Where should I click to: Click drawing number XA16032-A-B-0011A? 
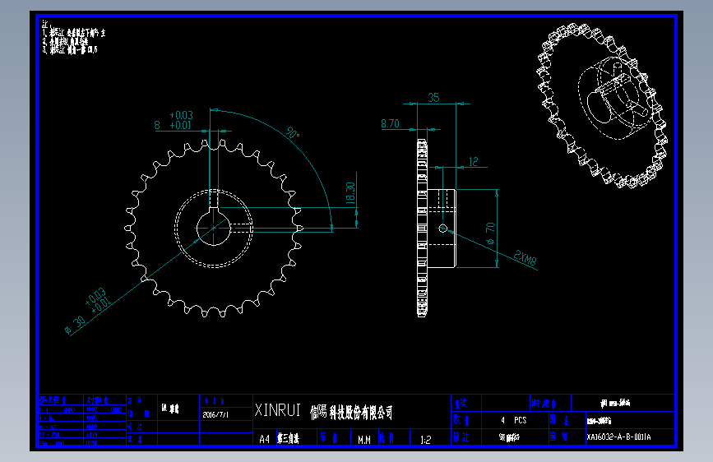(618, 437)
